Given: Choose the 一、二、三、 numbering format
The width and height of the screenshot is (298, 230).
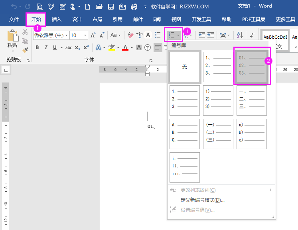Looking at the screenshot, I should (x=252, y=100).
